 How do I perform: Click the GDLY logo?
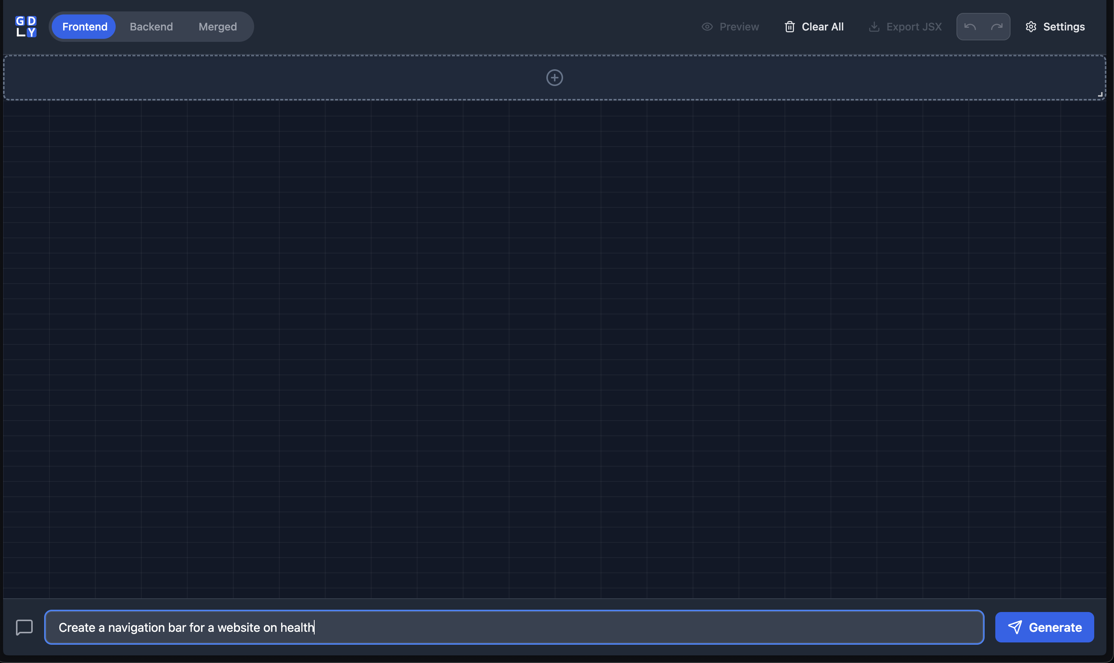click(25, 26)
